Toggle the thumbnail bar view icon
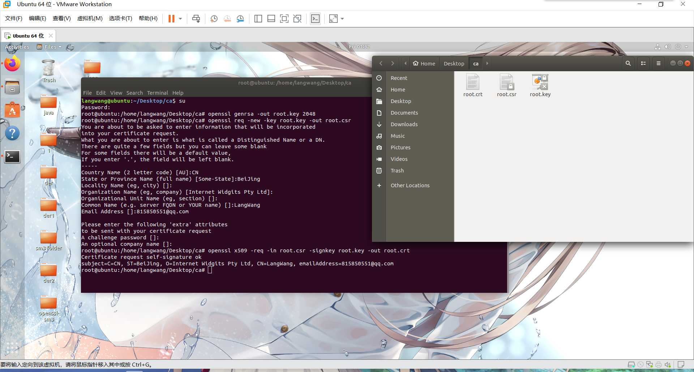Screen dimensions: 694x372 [x=271, y=18]
